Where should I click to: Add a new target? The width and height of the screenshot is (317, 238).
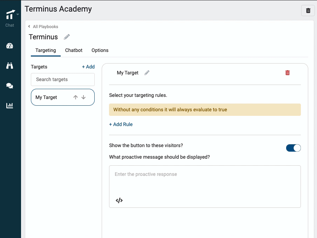click(88, 67)
